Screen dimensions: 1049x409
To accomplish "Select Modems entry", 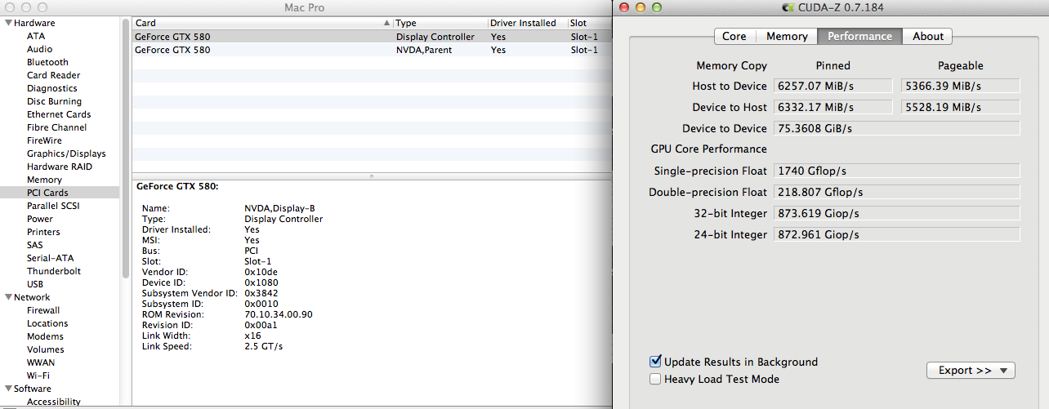I will (x=45, y=336).
